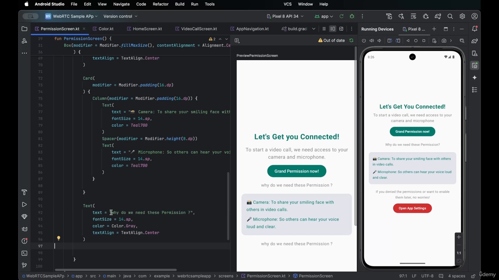This screenshot has height=280, width=499.
Task: Go to next highlighted warning arrow down
Action: [226, 39]
